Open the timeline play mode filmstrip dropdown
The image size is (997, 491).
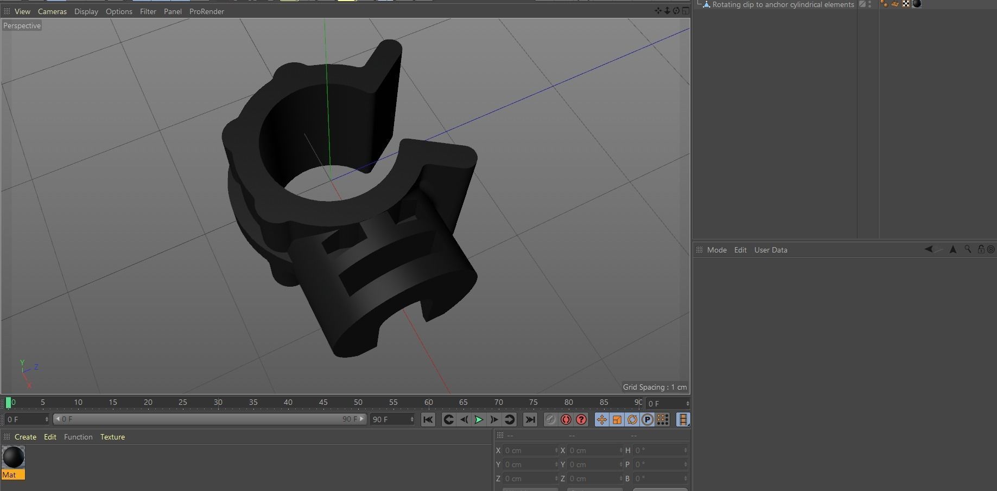pos(683,419)
